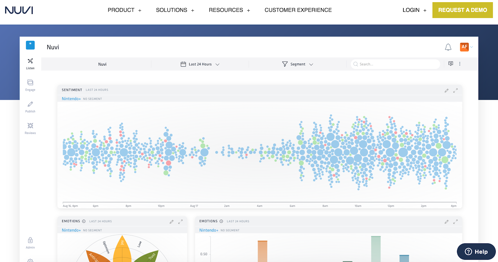The height and width of the screenshot is (262, 498).
Task: Open the SOLUTIONS menu
Action: pyautogui.click(x=175, y=10)
